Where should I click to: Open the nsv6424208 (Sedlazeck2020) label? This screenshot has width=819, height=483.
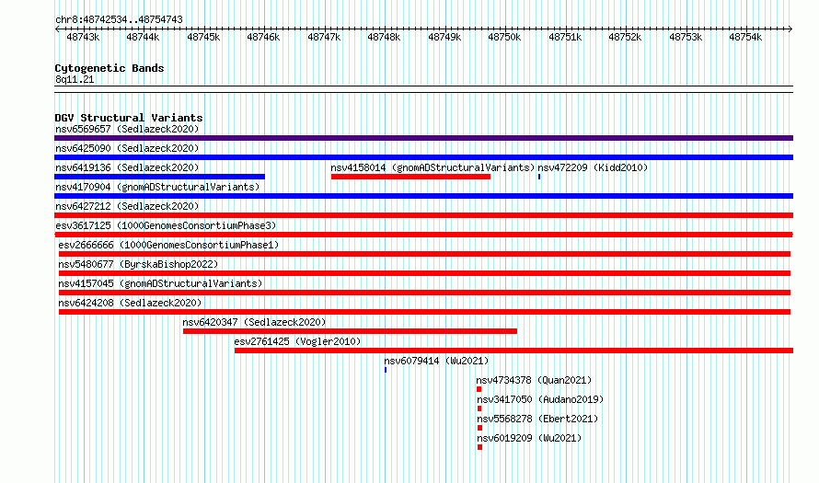[130, 303]
